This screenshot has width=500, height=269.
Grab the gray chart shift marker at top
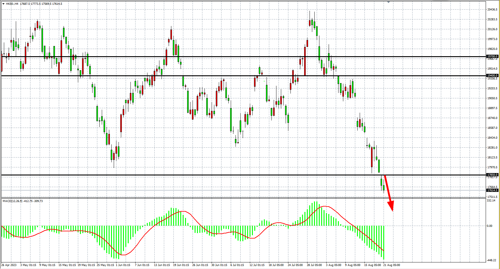pos(388,2)
